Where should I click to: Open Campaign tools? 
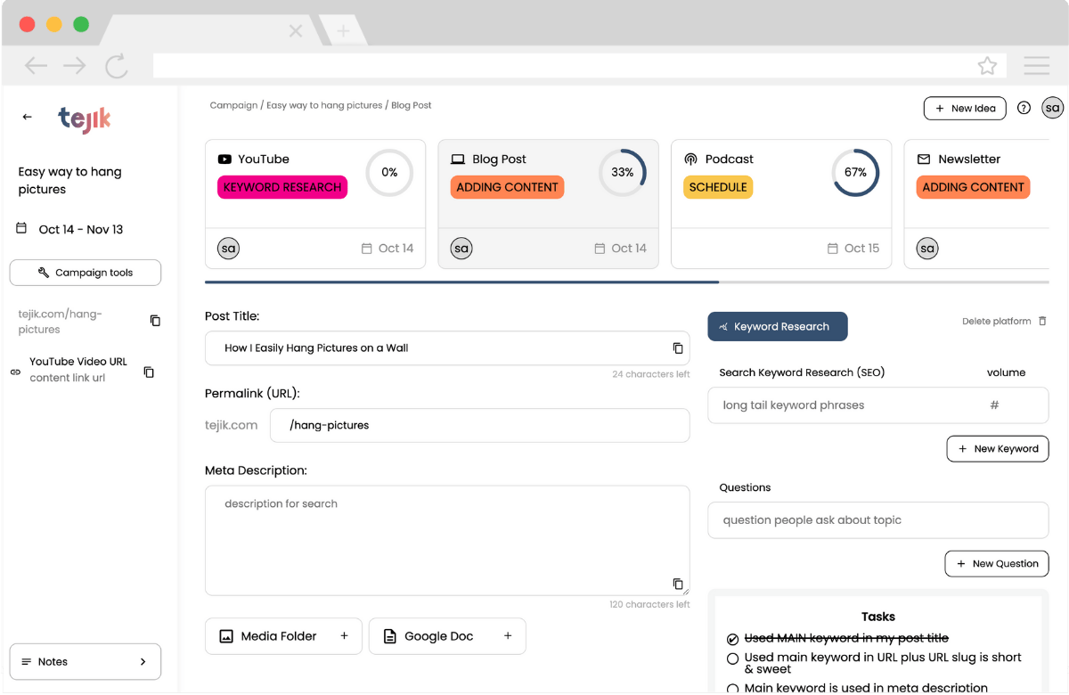(x=86, y=273)
